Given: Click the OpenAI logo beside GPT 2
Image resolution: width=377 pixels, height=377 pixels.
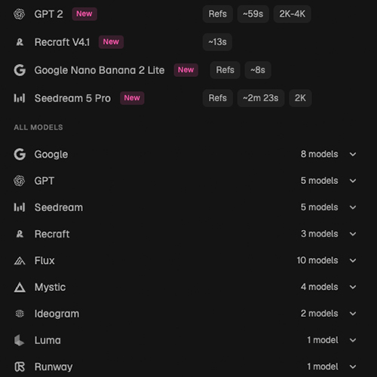Looking at the screenshot, I should (19, 14).
